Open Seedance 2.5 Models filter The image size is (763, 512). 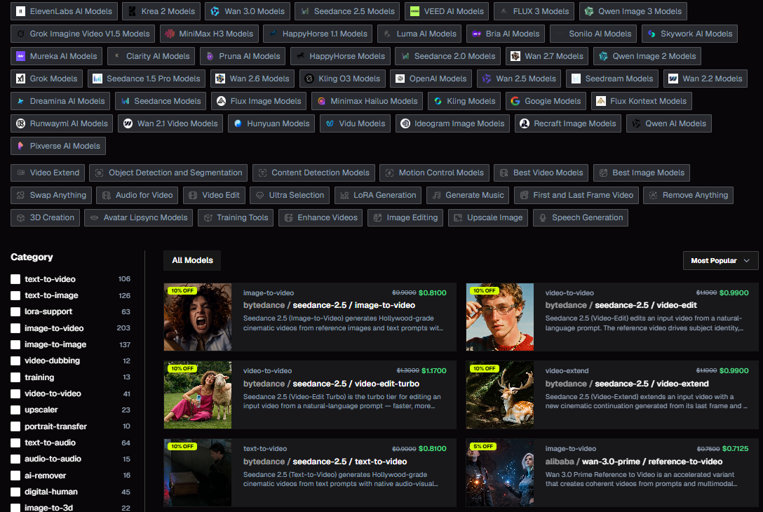click(x=347, y=11)
